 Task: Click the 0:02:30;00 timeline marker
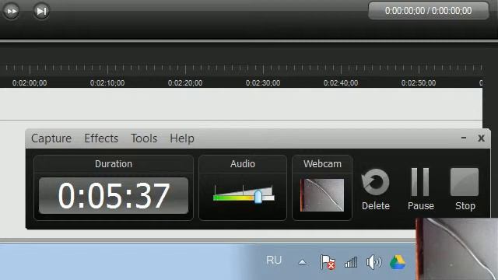pyautogui.click(x=263, y=83)
